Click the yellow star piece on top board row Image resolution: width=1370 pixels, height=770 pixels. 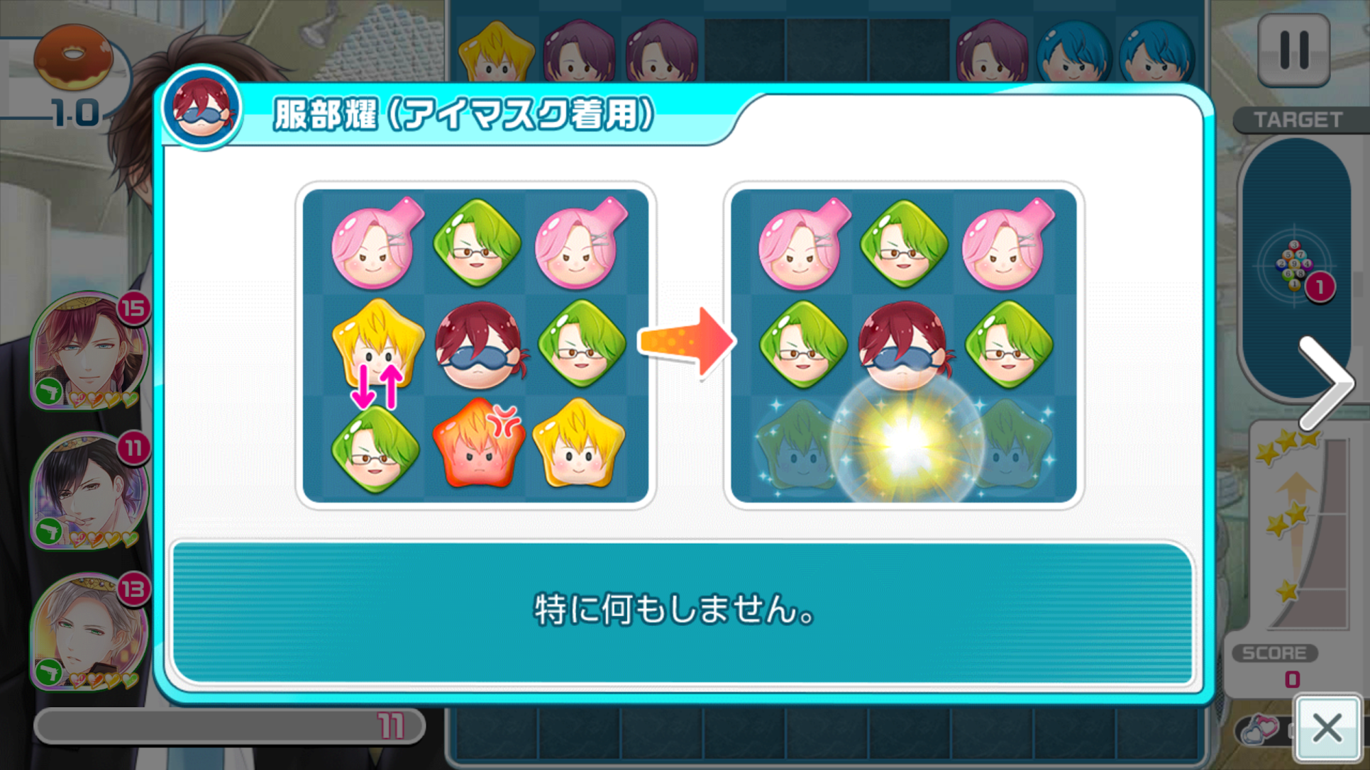click(x=496, y=51)
